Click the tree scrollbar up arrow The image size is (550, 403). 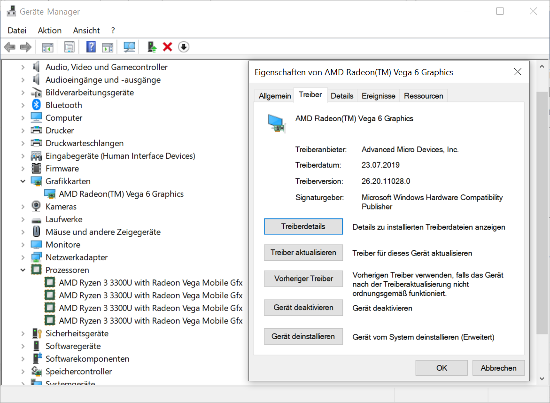(542, 66)
